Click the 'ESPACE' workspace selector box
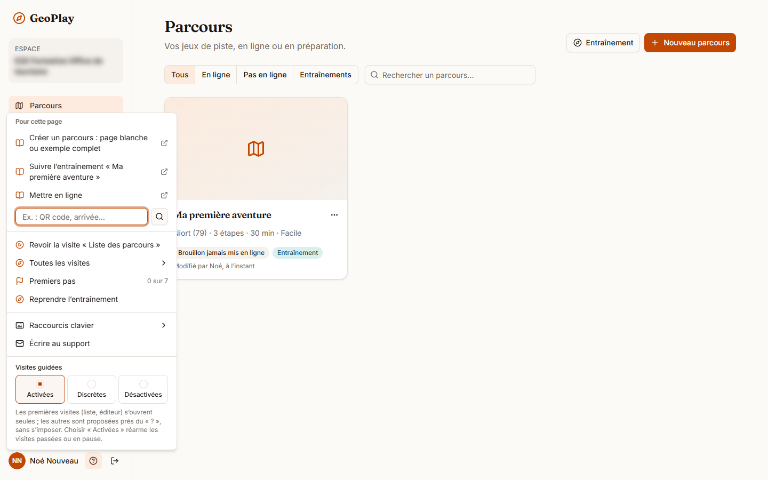 66,61
